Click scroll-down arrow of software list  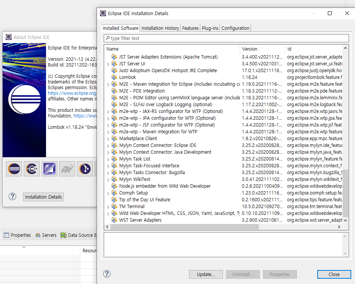click(345, 220)
